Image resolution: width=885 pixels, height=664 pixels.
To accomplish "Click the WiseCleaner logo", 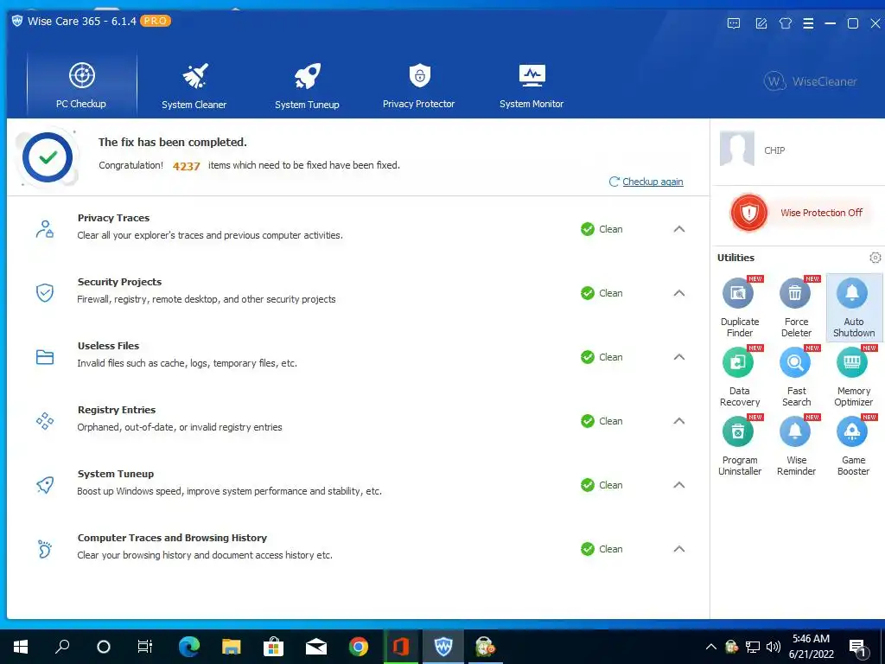I will tap(811, 81).
